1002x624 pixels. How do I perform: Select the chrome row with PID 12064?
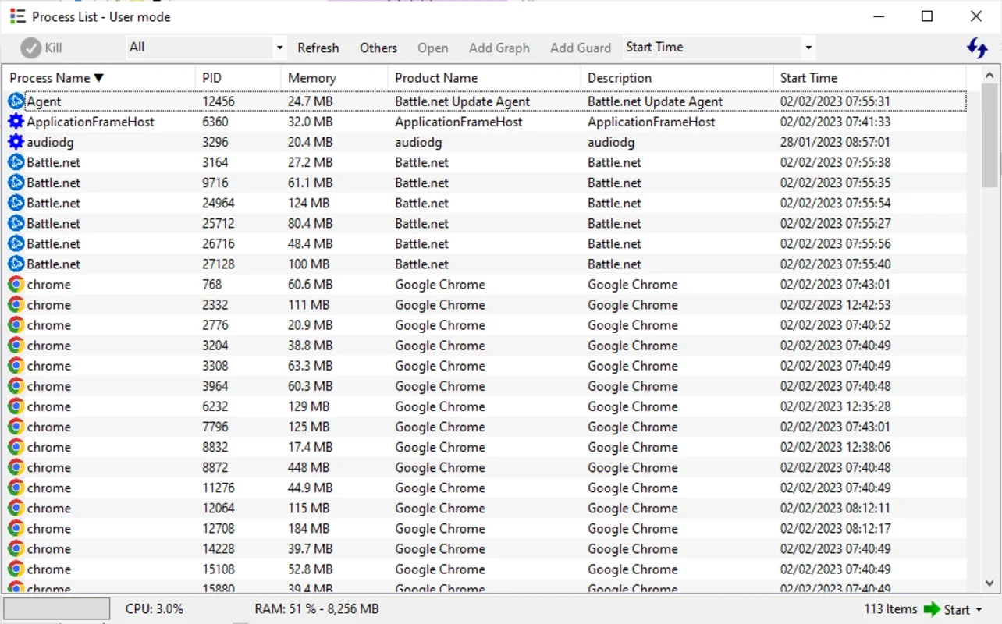point(484,508)
